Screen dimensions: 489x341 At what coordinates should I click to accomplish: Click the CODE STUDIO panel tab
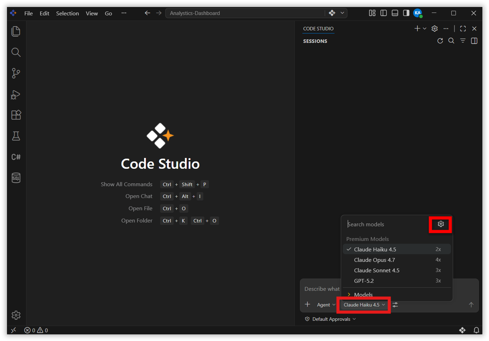[x=318, y=29]
